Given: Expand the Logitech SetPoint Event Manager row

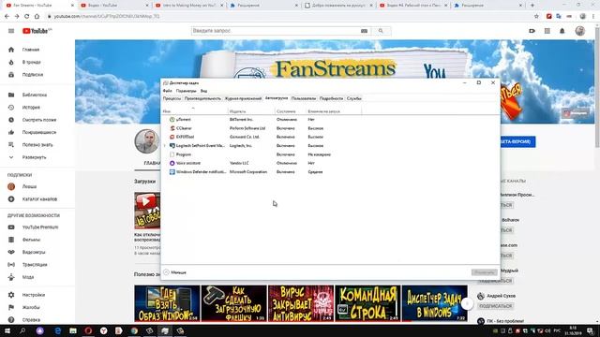Looking at the screenshot, I should point(165,146).
